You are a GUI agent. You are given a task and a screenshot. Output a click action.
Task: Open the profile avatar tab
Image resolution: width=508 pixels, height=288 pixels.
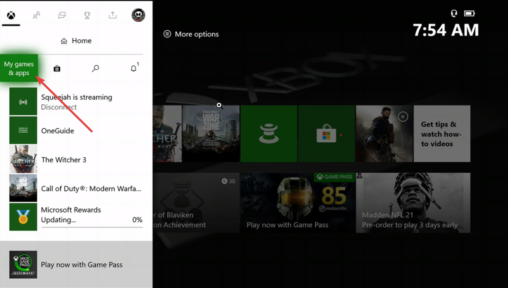click(138, 15)
